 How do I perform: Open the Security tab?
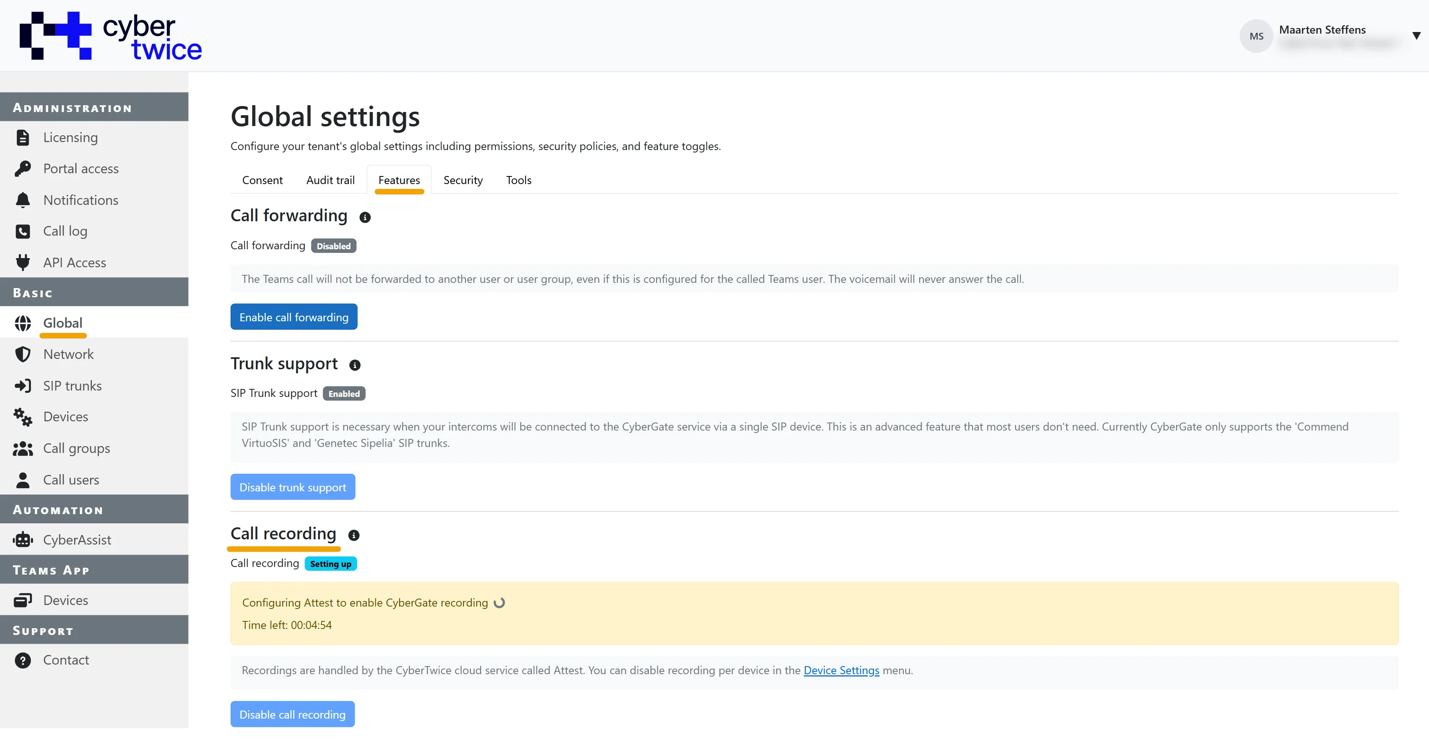(x=463, y=180)
